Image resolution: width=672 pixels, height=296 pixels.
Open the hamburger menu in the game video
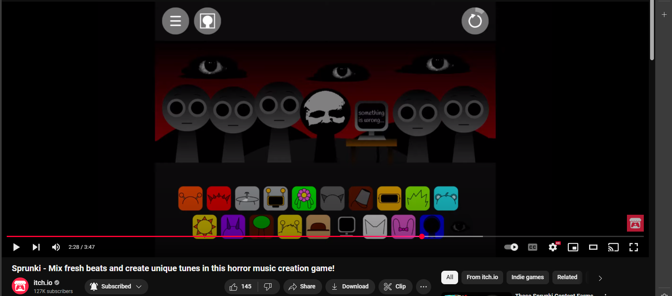pyautogui.click(x=176, y=21)
